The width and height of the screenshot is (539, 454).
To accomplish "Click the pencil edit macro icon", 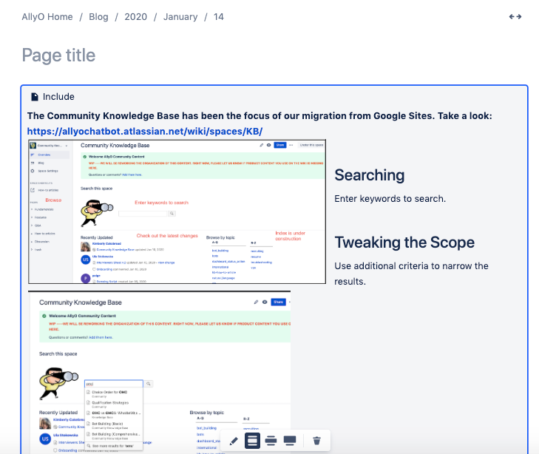I will [x=234, y=441].
